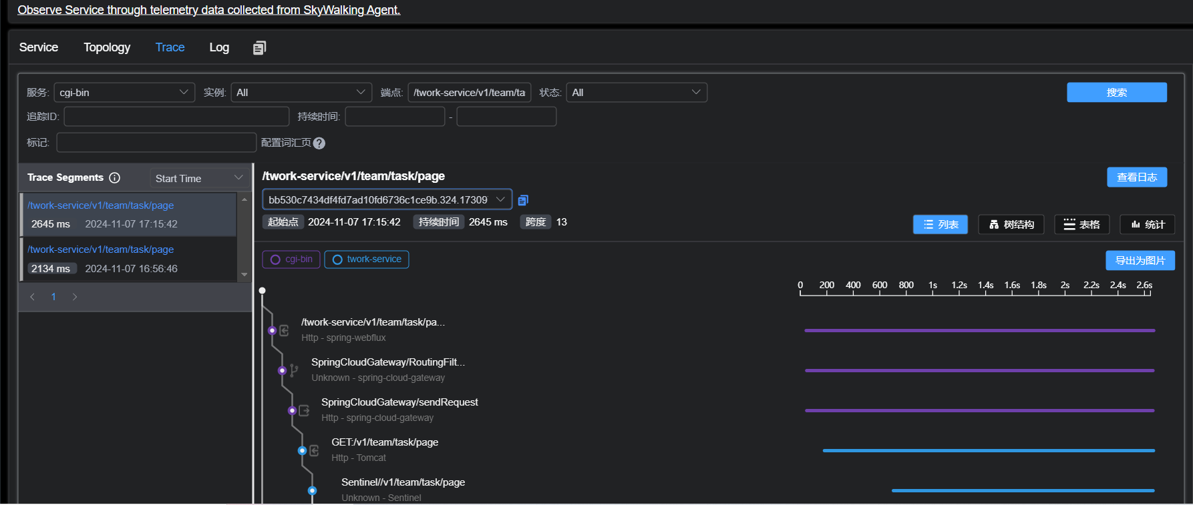Switch to 树结构 tree view
Viewport: 1193px width, 505px height.
[x=1011, y=225]
